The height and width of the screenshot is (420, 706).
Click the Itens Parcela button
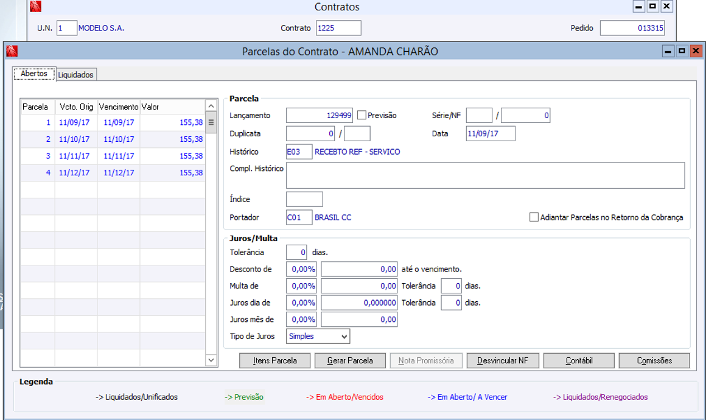click(275, 360)
